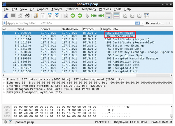This screenshot has height=126, width=175.
Task: Open the Statistics menu
Action: [x=72, y=9]
